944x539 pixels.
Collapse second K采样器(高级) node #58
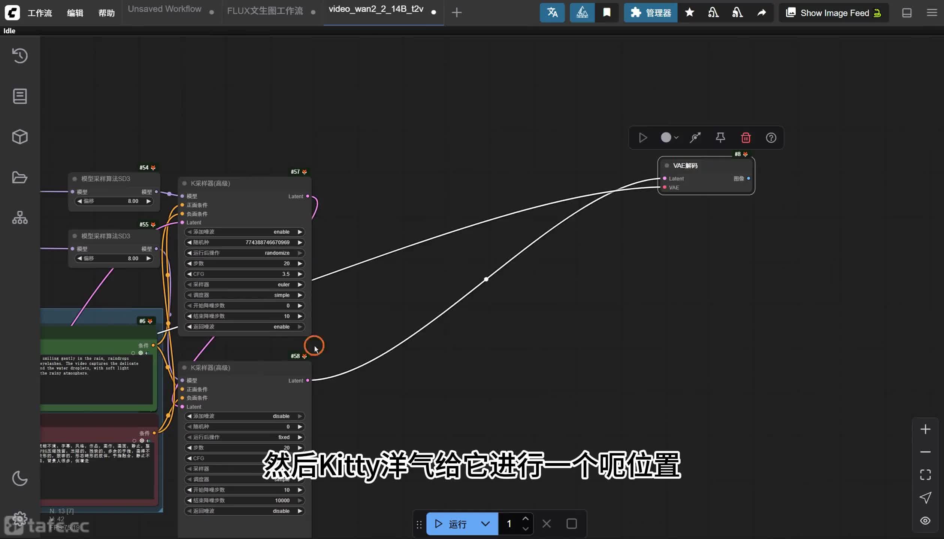(x=184, y=368)
